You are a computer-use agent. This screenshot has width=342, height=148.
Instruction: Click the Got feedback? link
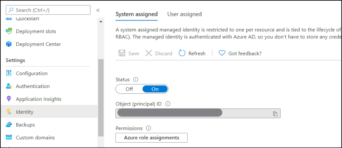tap(245, 53)
